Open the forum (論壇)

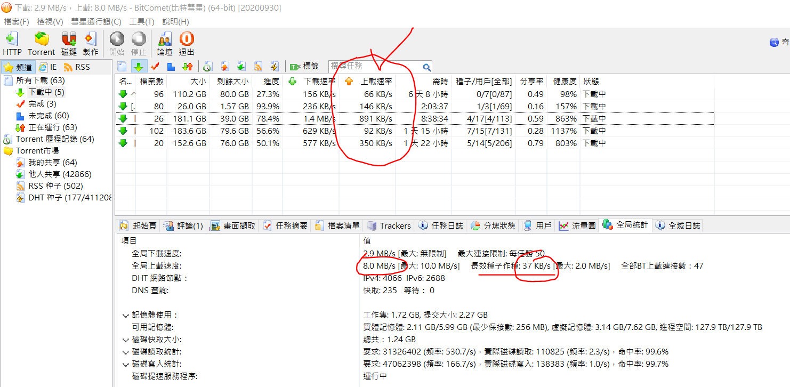pyautogui.click(x=165, y=44)
